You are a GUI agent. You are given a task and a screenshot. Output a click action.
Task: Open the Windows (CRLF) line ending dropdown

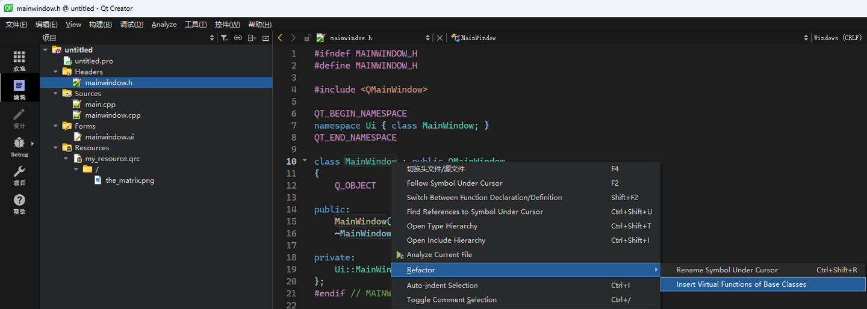pos(837,38)
